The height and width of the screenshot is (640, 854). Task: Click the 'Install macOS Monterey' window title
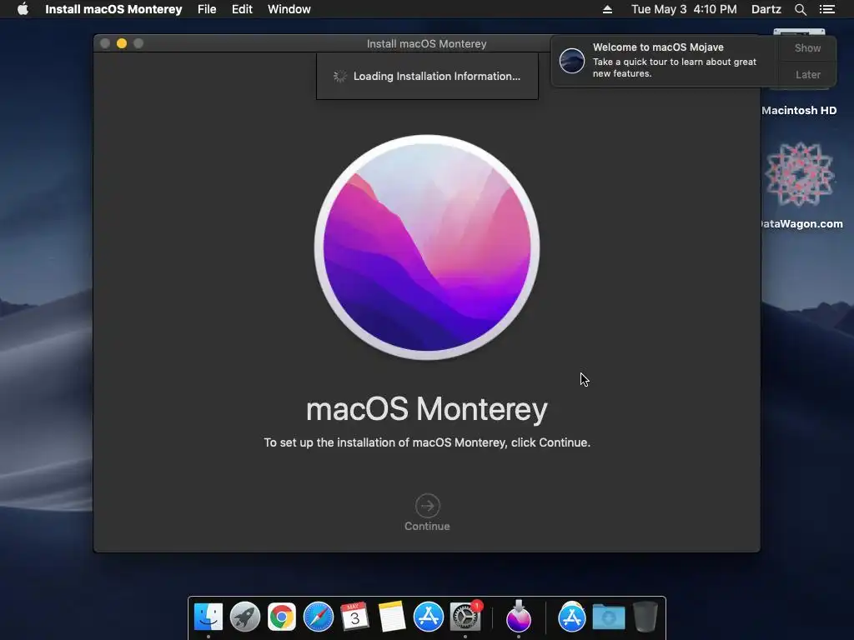426,43
